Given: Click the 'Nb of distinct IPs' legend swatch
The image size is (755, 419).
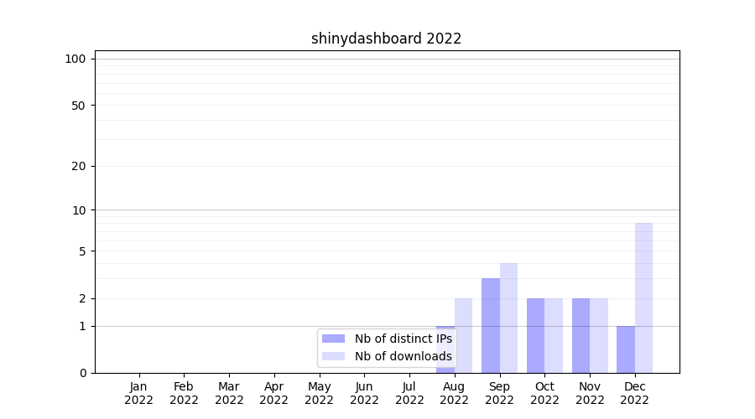Looking at the screenshot, I should (x=333, y=339).
